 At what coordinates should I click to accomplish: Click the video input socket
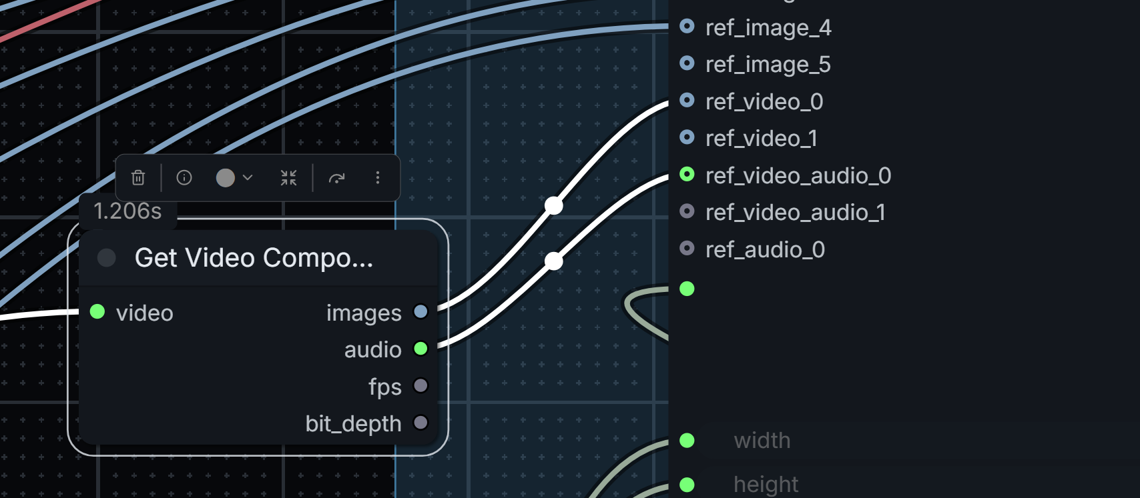97,311
